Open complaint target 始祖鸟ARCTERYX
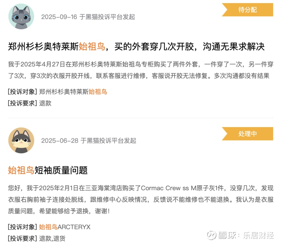 point(64,227)
